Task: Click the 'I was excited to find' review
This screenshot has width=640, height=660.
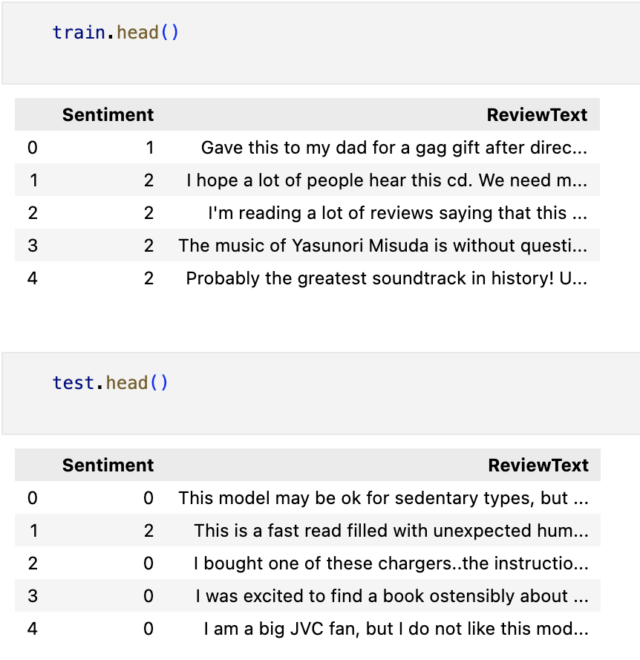Action: click(392, 596)
